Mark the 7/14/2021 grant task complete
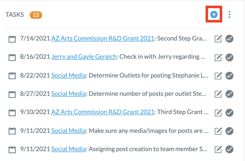 229,38
